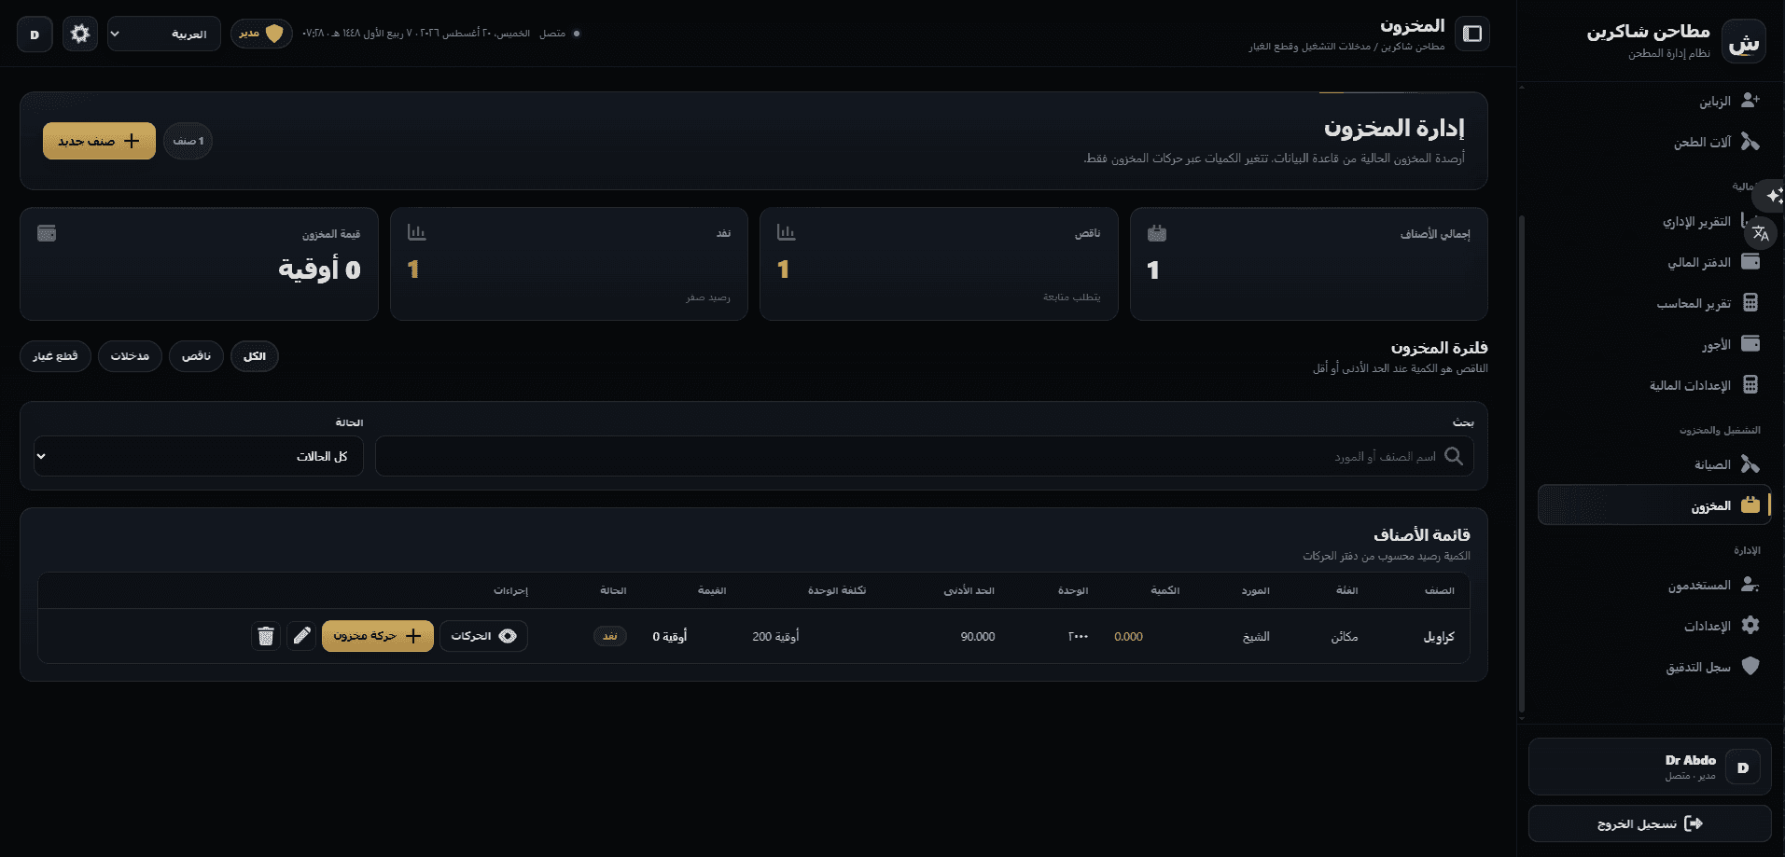1785x857 pixels.
Task: Click the صنف جديد new item button
Action: coord(99,141)
